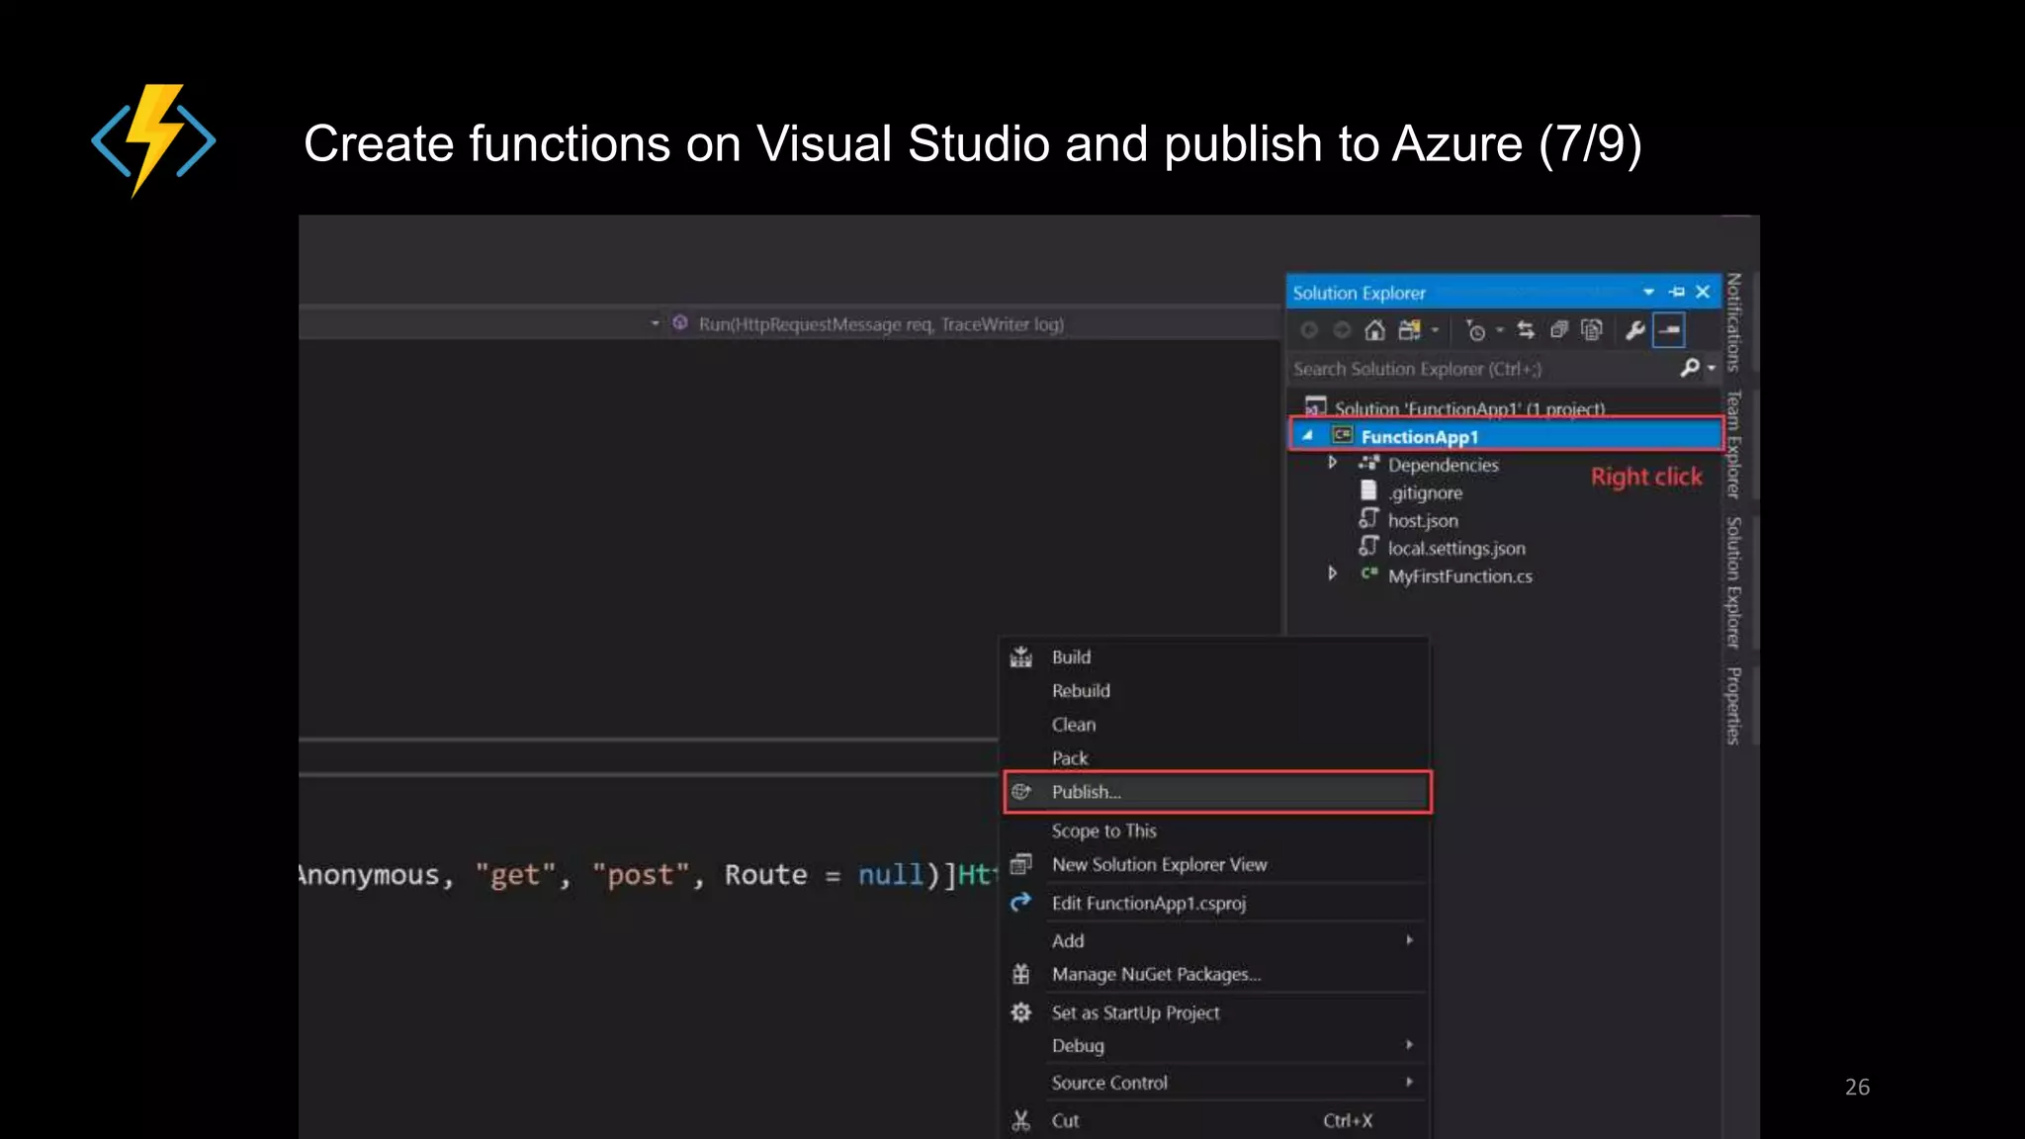This screenshot has height=1139, width=2025.
Task: Open the Team Explorer side tab
Action: (1733, 444)
